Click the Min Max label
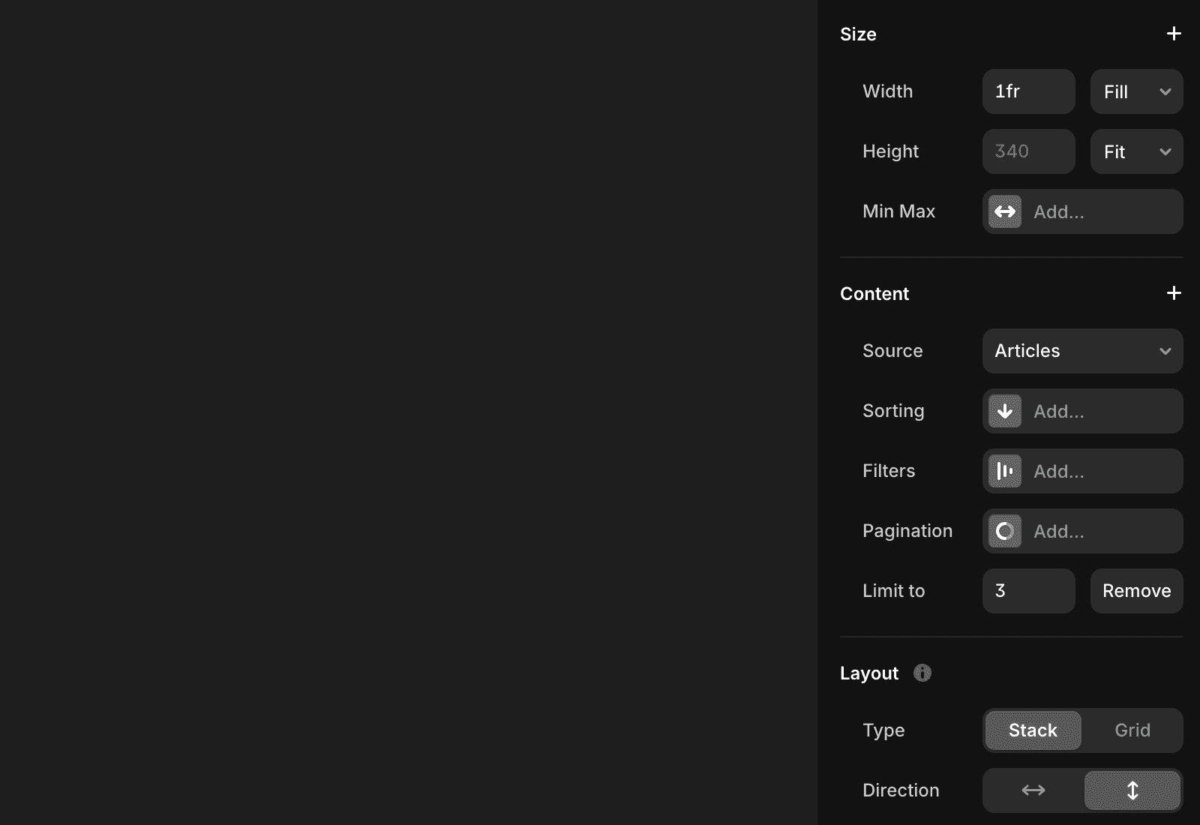The width and height of the screenshot is (1200, 825). (x=898, y=211)
